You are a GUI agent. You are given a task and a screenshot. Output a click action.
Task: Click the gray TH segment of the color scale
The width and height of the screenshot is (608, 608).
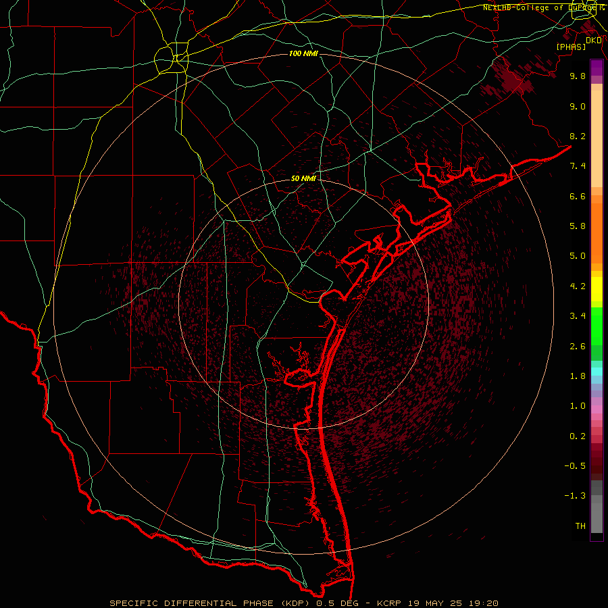tap(597, 520)
